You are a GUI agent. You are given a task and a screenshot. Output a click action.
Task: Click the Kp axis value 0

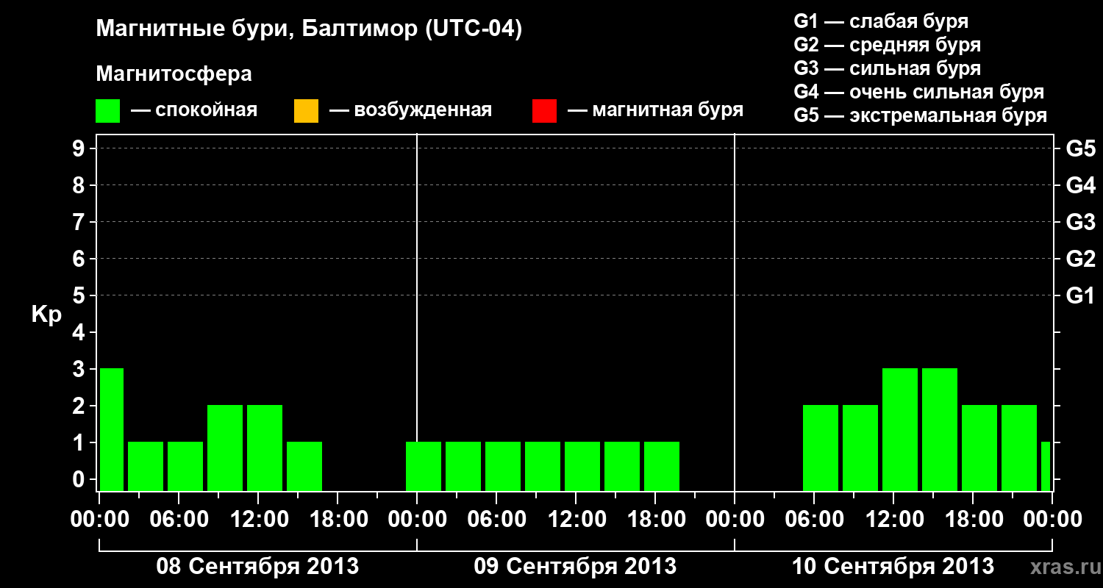[80, 479]
